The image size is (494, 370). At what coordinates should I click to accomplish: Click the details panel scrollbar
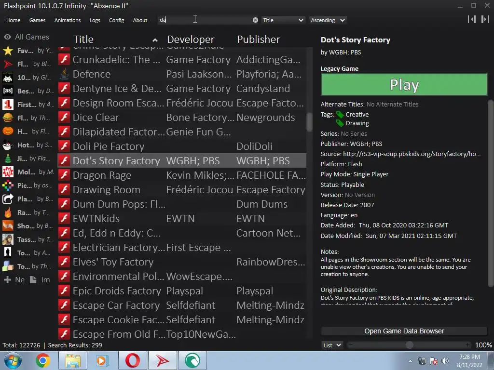[491, 194]
